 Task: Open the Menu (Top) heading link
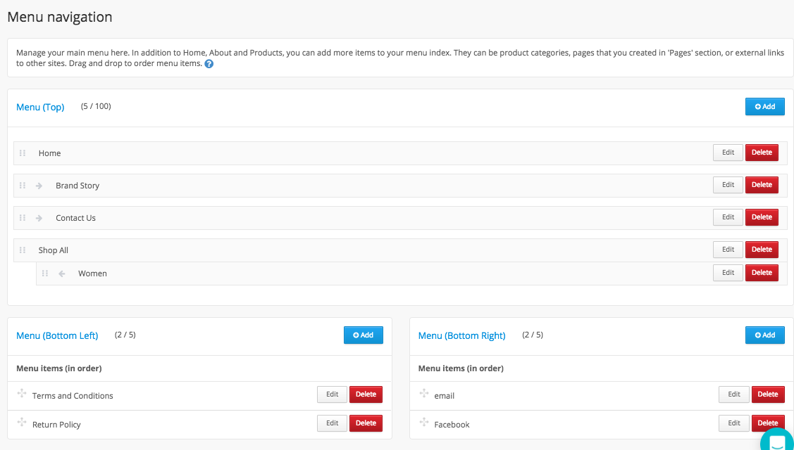(40, 108)
